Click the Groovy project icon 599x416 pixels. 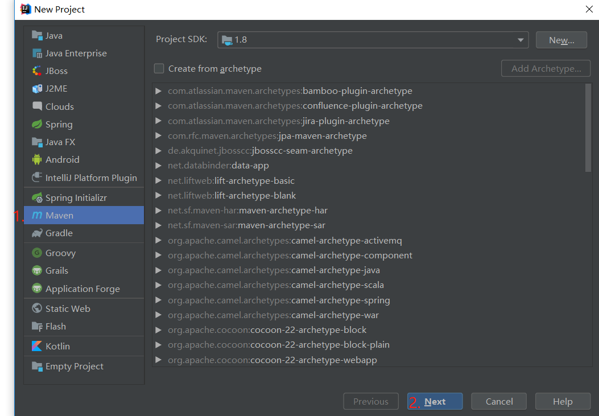click(37, 253)
